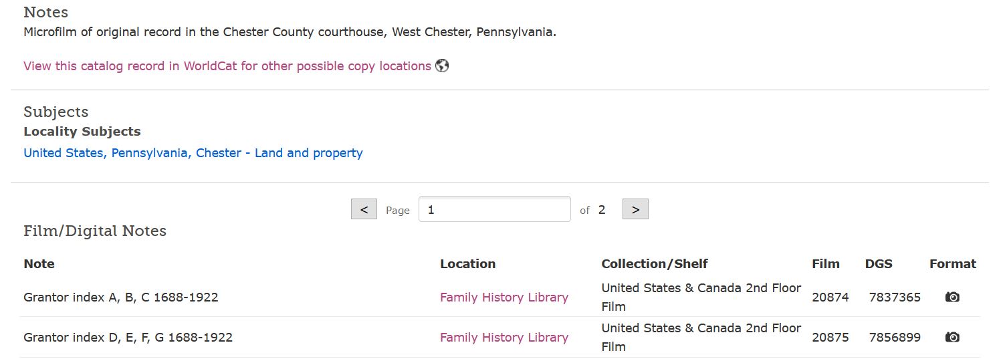This screenshot has height=359, width=1005.
Task: Select DGS number 7837365
Action: pos(895,297)
